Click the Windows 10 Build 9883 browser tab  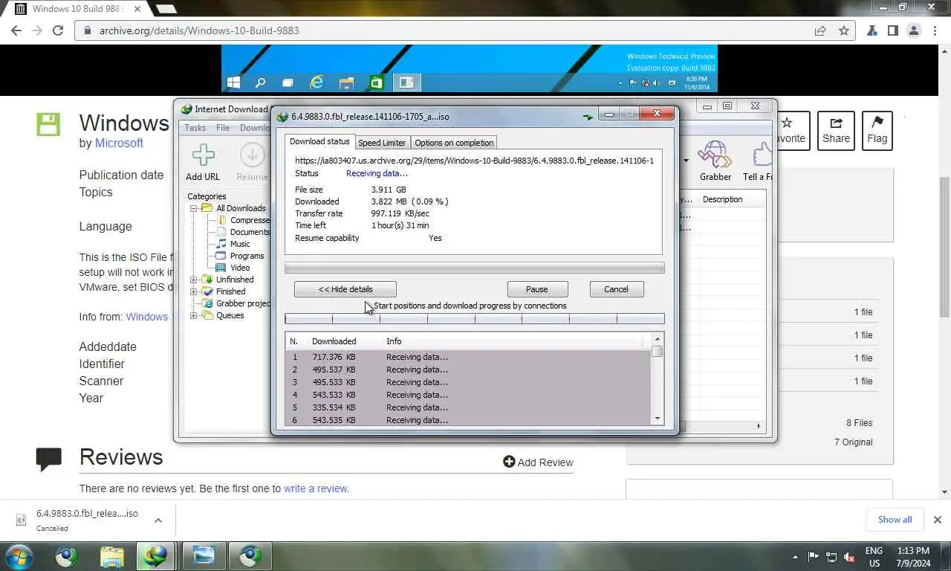77,9
